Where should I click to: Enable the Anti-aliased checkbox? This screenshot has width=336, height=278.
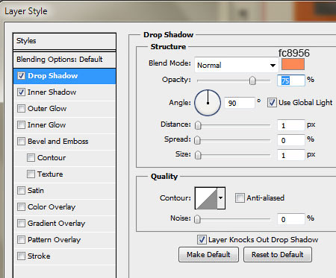coord(240,198)
